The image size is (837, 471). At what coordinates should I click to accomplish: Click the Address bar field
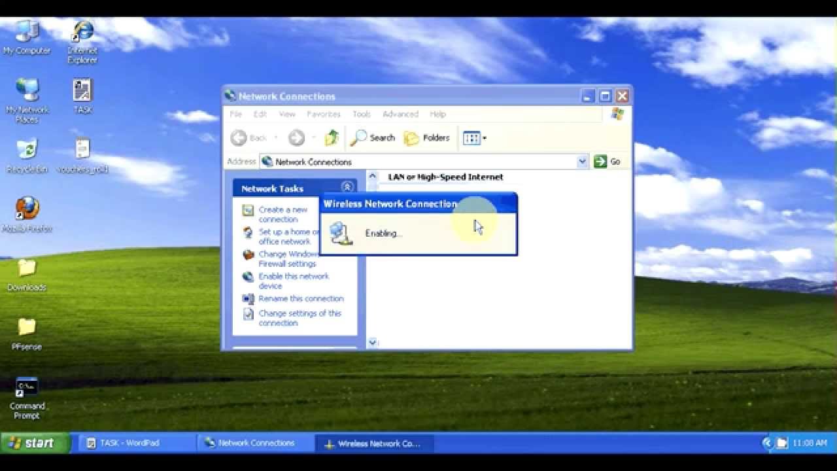[x=424, y=162]
